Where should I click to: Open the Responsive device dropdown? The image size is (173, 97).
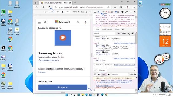point(48,12)
